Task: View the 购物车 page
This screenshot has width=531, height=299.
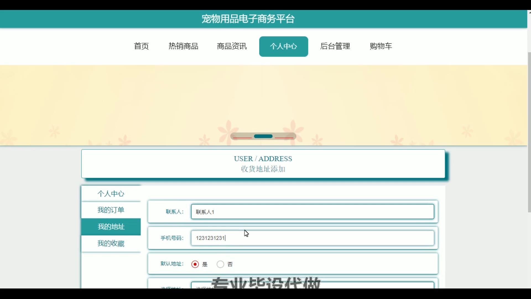Action: 381,46
